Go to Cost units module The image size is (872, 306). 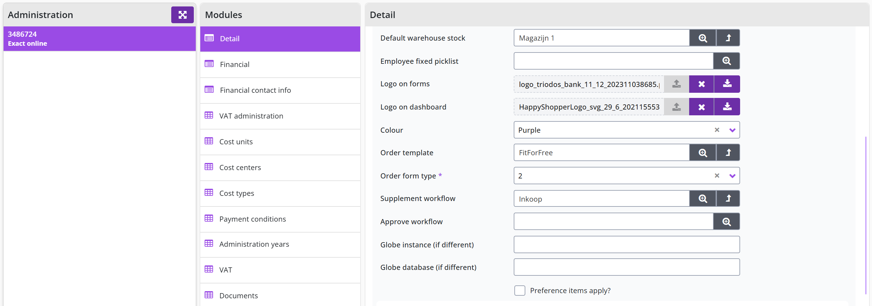[x=280, y=142]
